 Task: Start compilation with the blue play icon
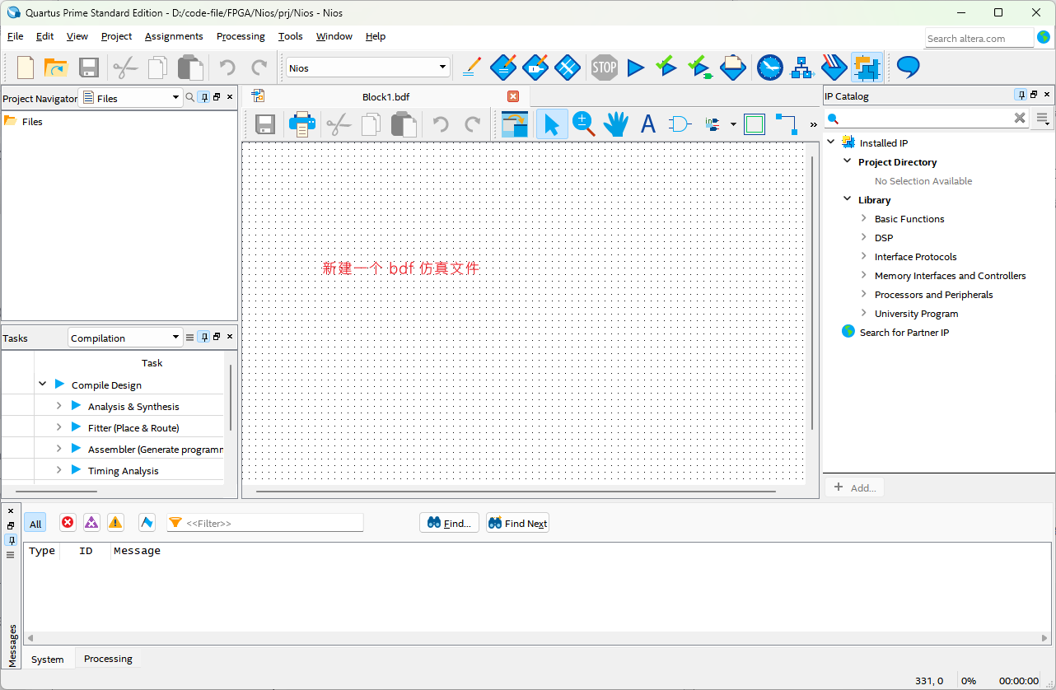pyautogui.click(x=636, y=68)
